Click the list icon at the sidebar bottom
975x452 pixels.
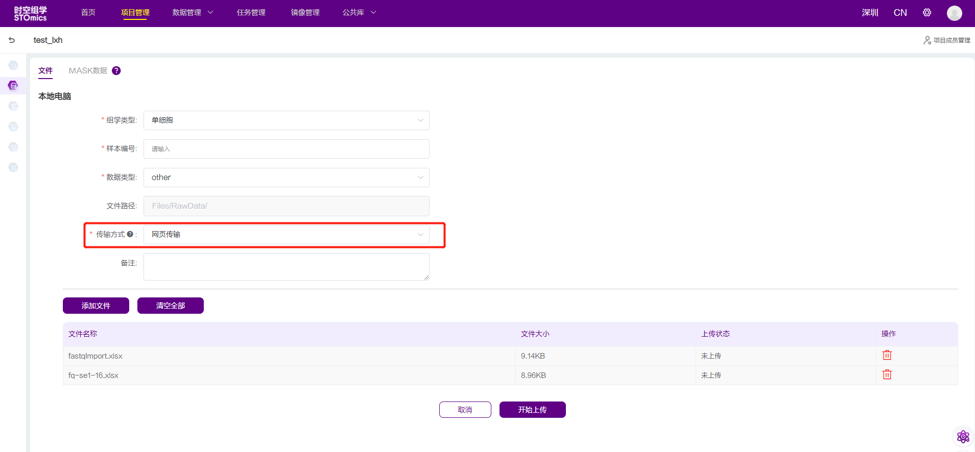tap(13, 167)
